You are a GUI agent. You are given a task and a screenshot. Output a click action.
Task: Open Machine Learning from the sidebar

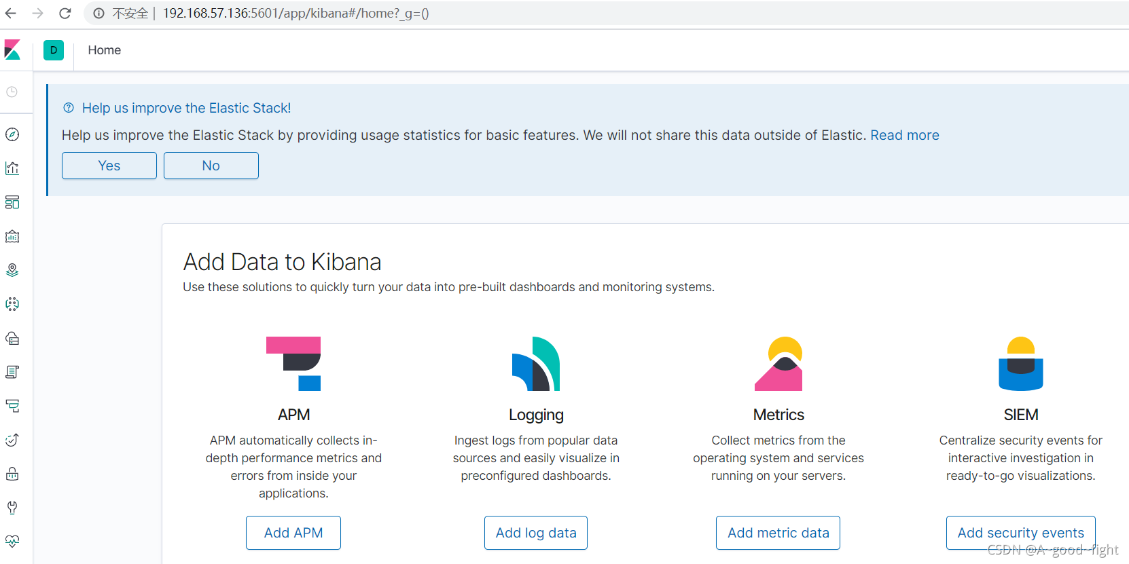(12, 304)
